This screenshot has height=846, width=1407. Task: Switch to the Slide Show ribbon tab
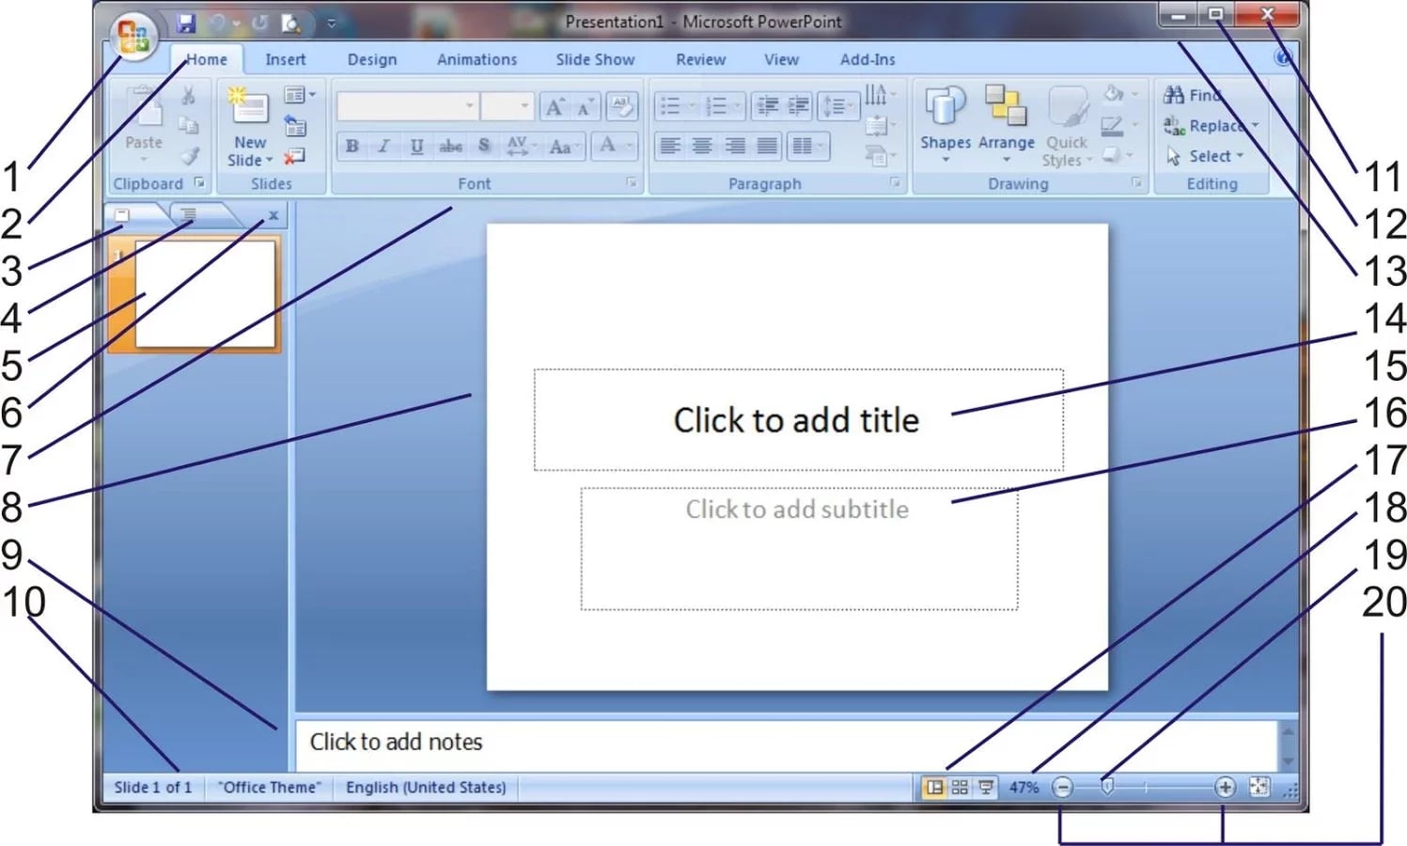point(595,59)
